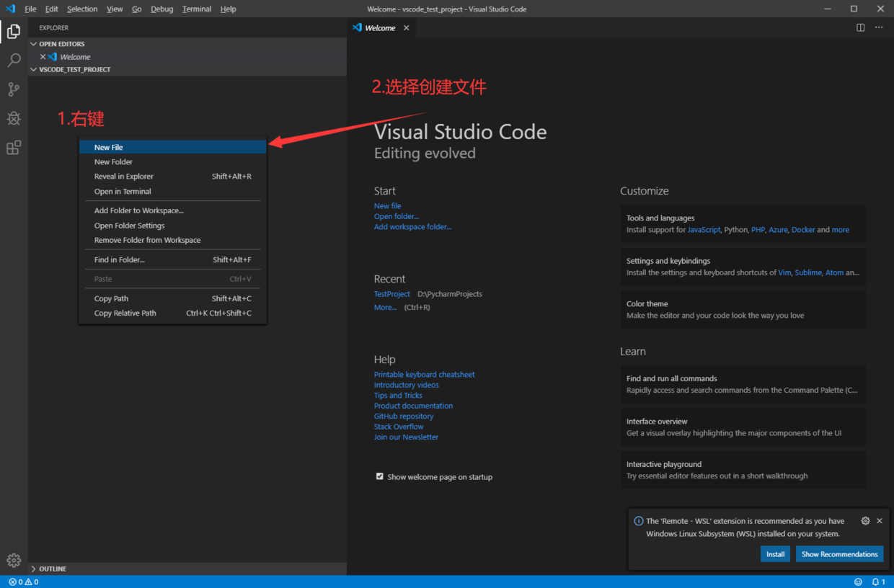Open the editor More Actions ellipsis
This screenshot has width=894, height=588.
[x=879, y=27]
